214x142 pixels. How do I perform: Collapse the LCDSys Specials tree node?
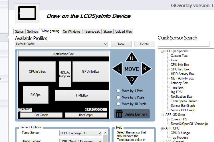coord(162,51)
